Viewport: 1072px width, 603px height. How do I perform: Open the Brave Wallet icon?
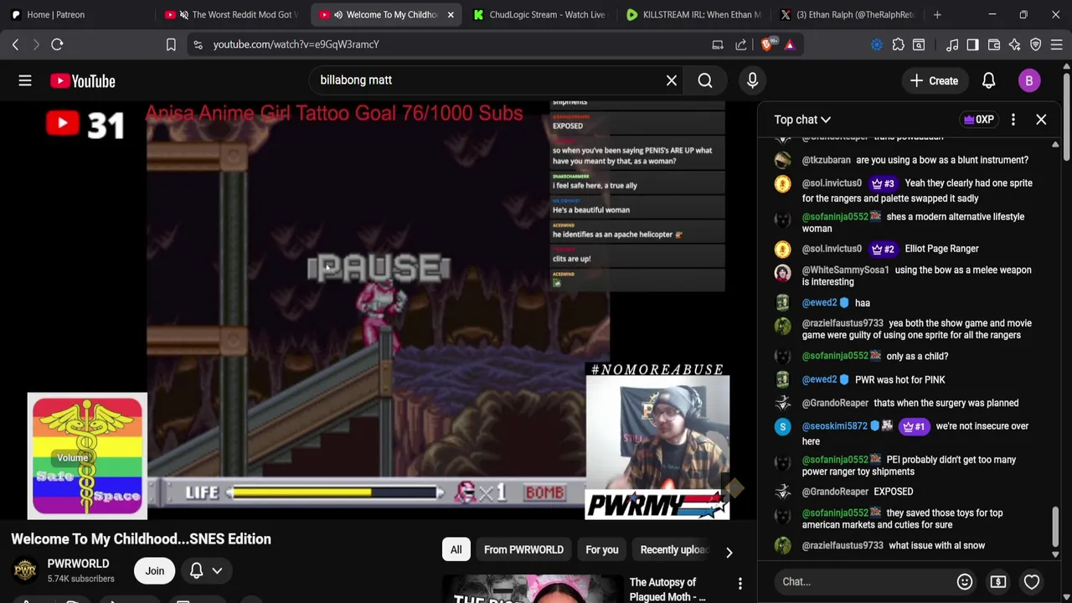click(994, 44)
